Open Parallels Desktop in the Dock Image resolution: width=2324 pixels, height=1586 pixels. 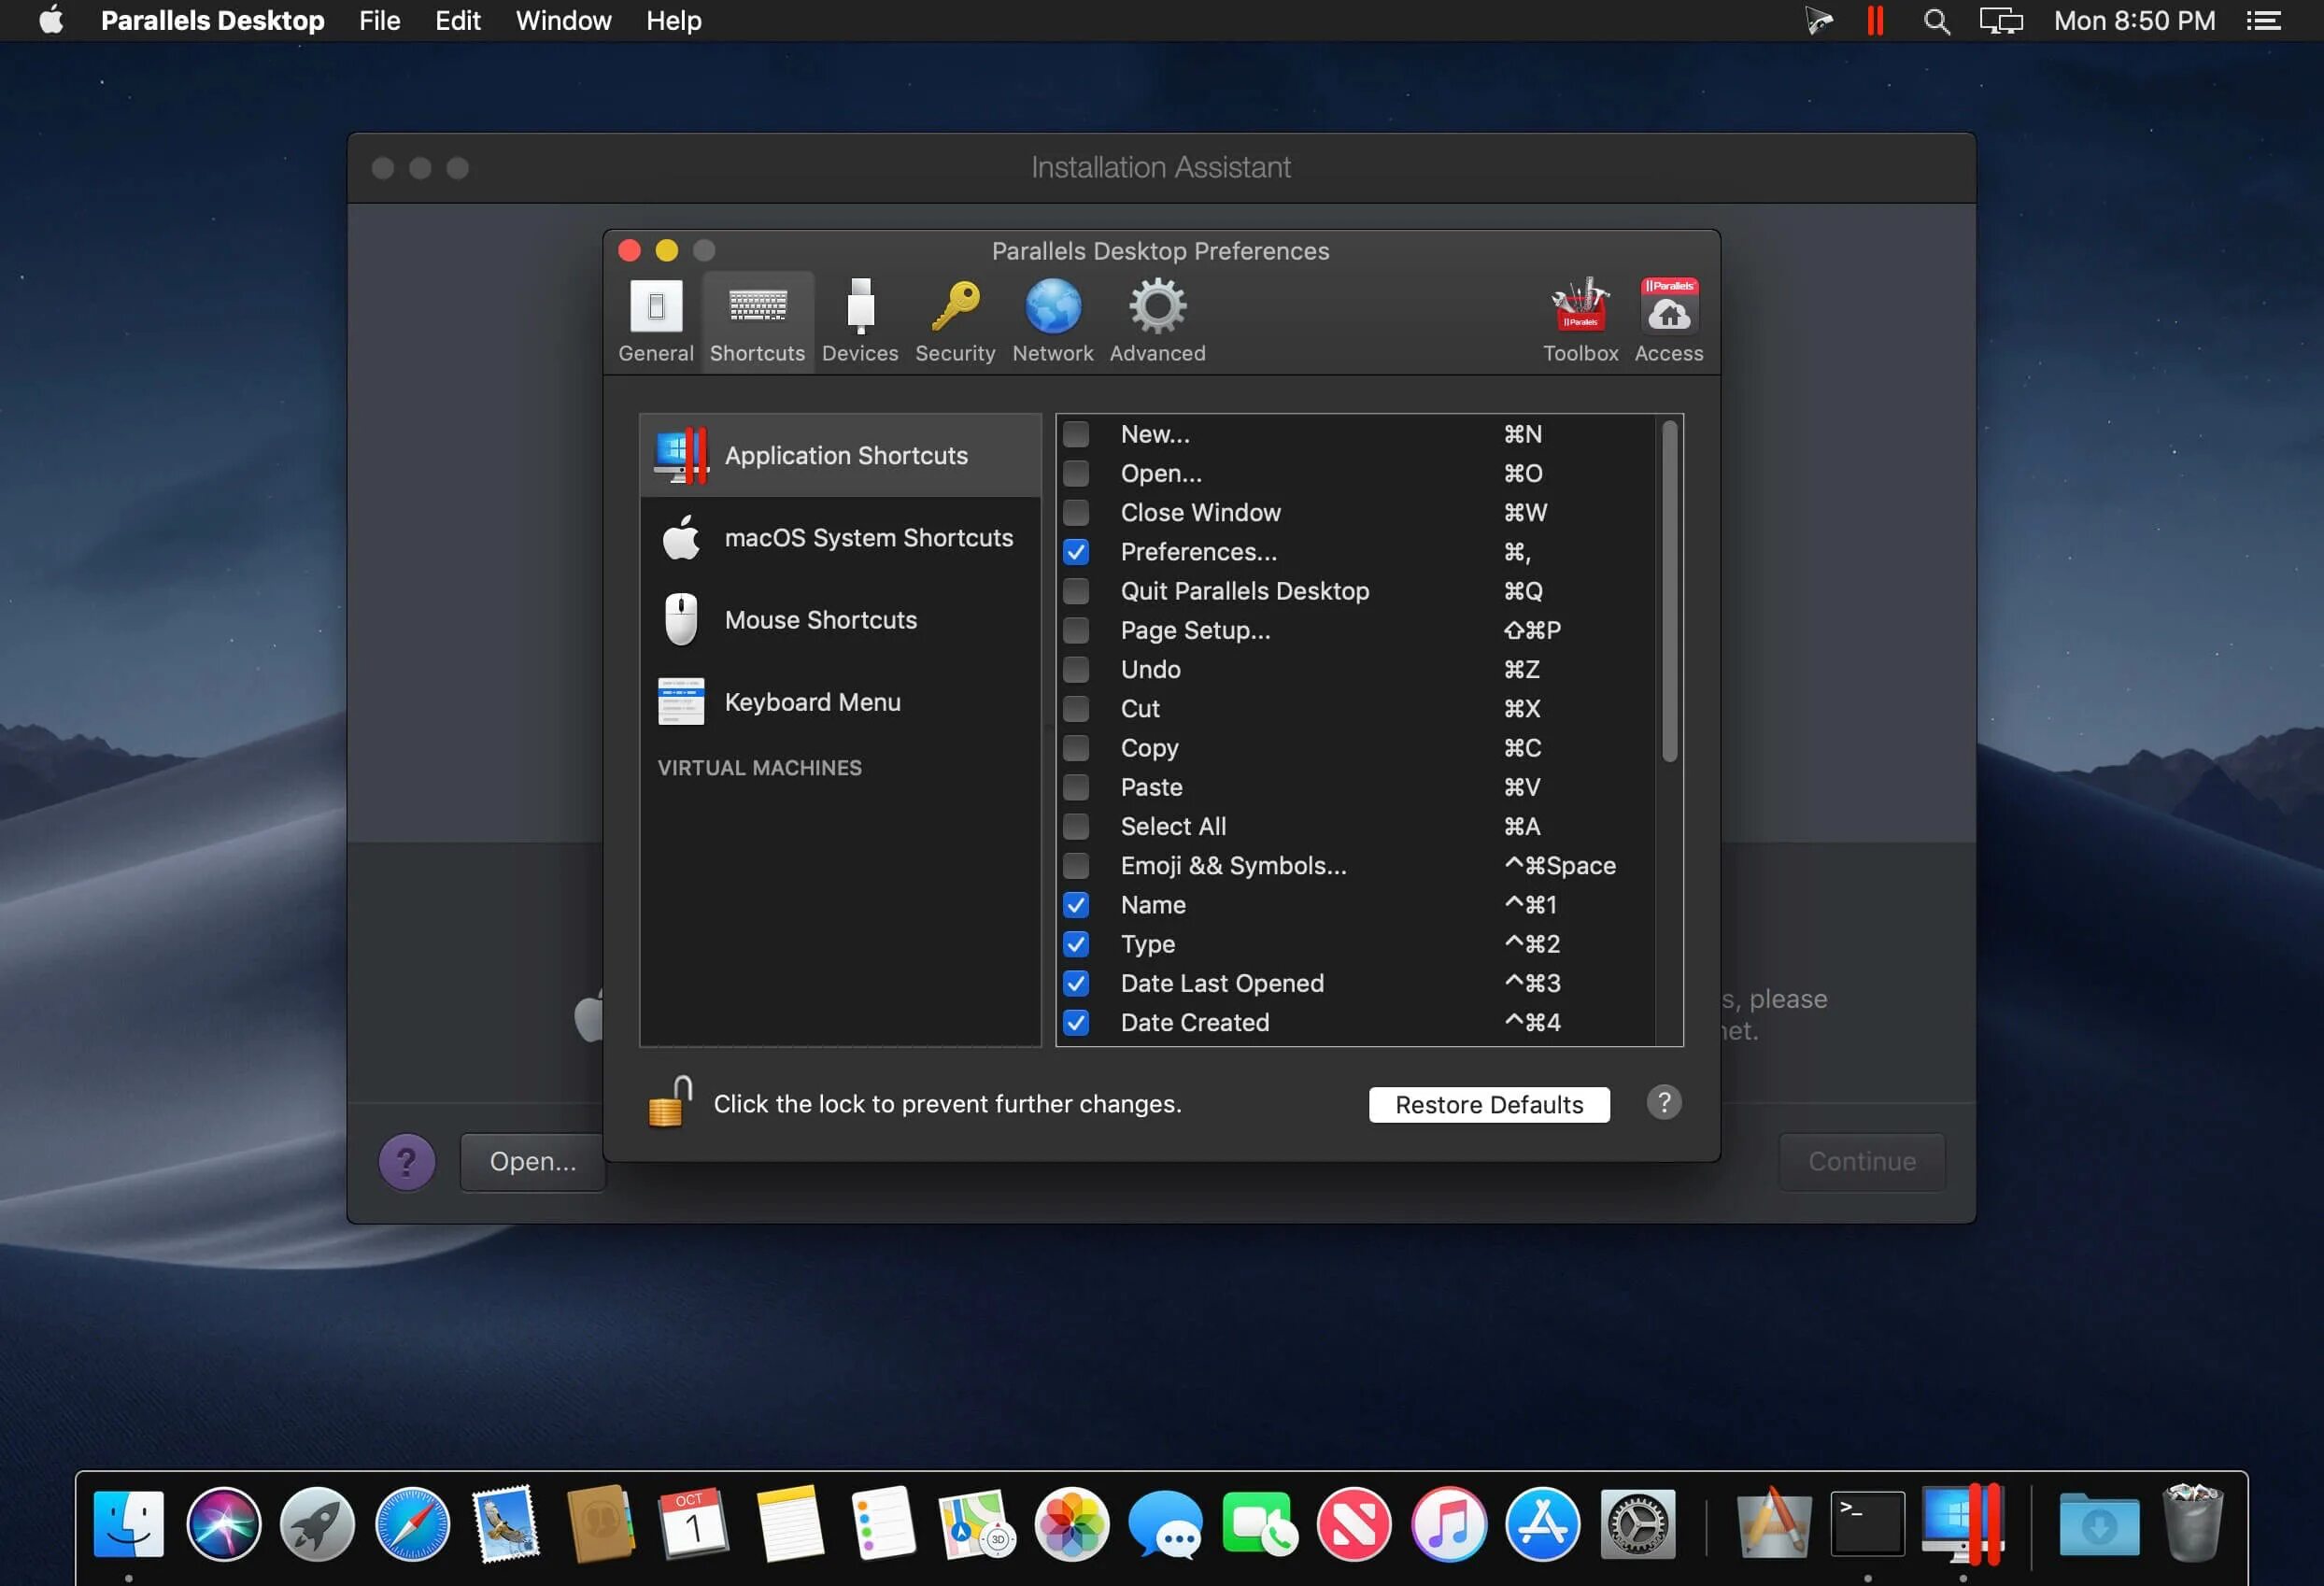pyautogui.click(x=1962, y=1525)
